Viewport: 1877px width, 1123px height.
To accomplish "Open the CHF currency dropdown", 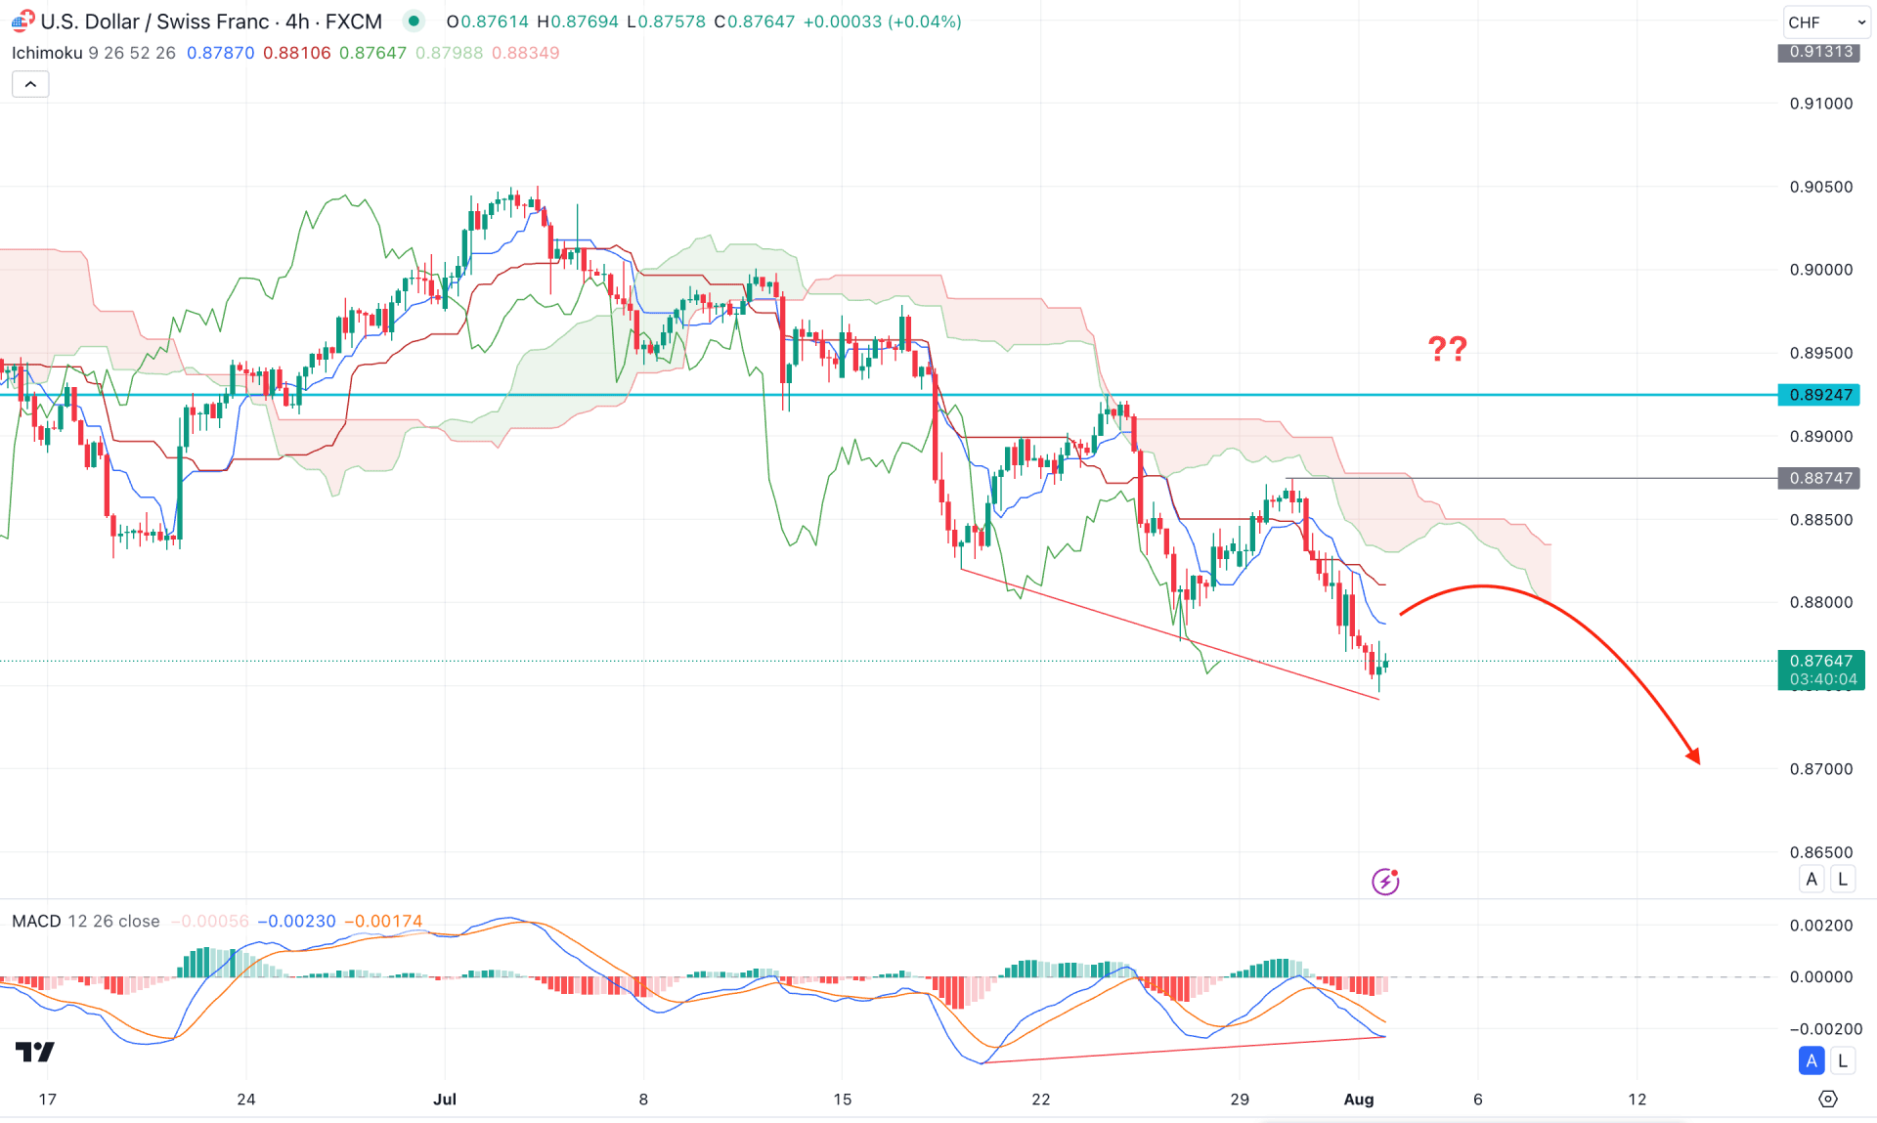I will pos(1825,22).
